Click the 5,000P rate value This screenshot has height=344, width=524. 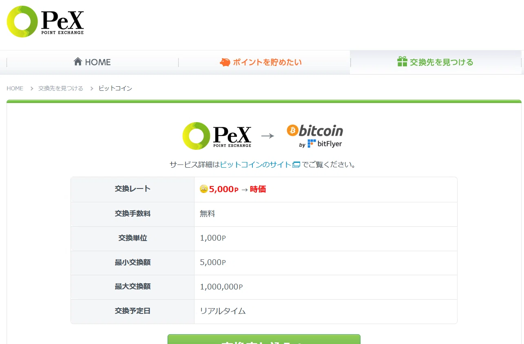coord(223,189)
